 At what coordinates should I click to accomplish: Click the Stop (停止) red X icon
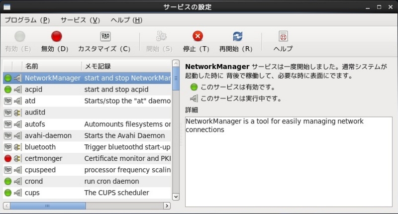click(x=198, y=36)
